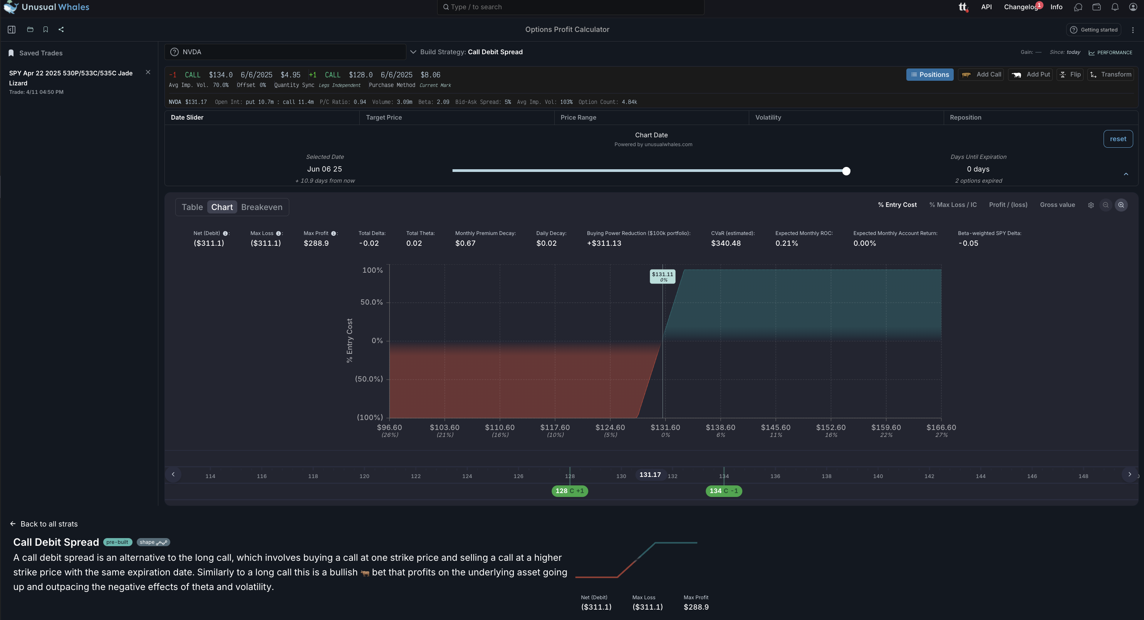Open the tastytrade tt icon
Viewport: 1144px width, 620px height.
point(963,7)
